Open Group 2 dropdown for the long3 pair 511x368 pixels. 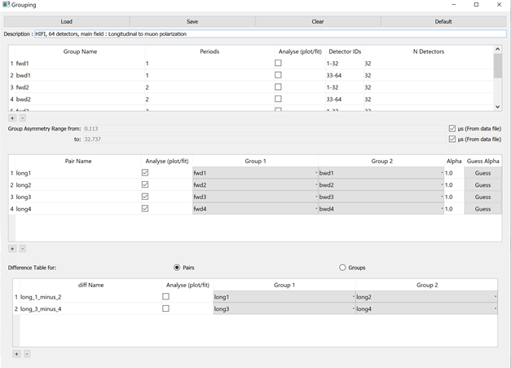[381, 197]
